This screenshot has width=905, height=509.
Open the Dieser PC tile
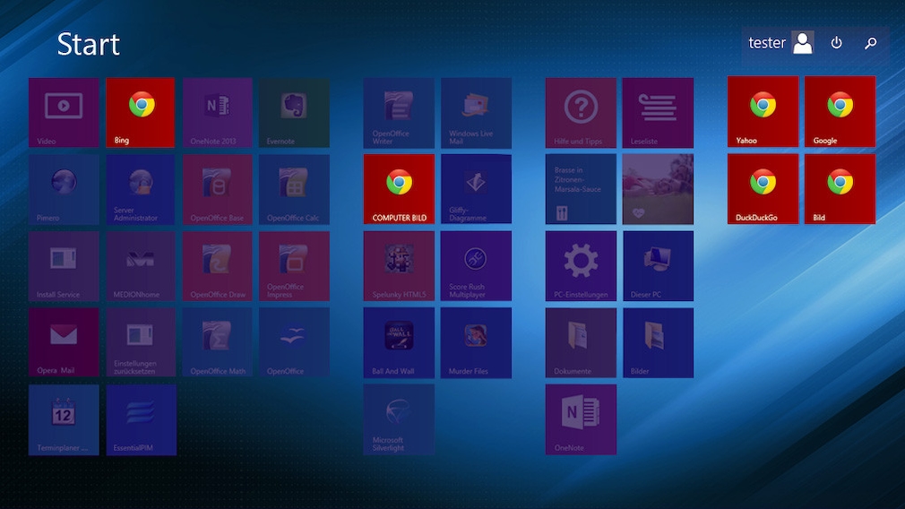tap(658, 266)
